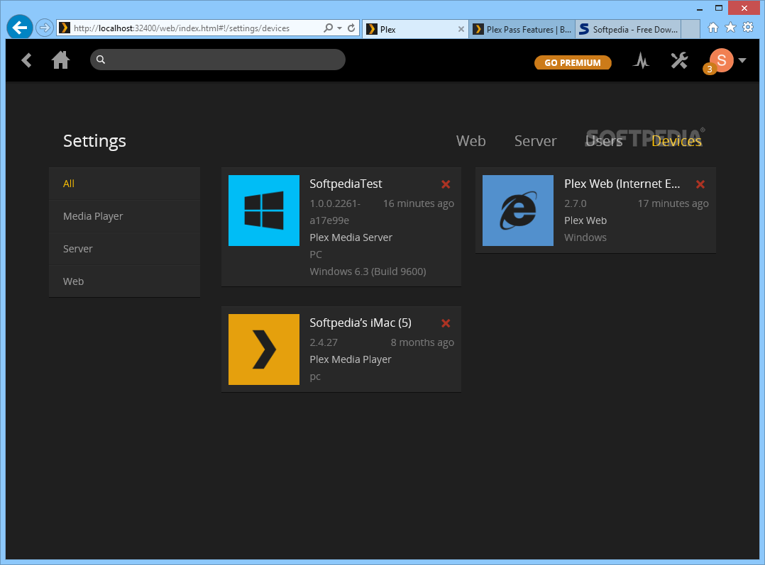Click the browser home icon

click(x=712, y=28)
